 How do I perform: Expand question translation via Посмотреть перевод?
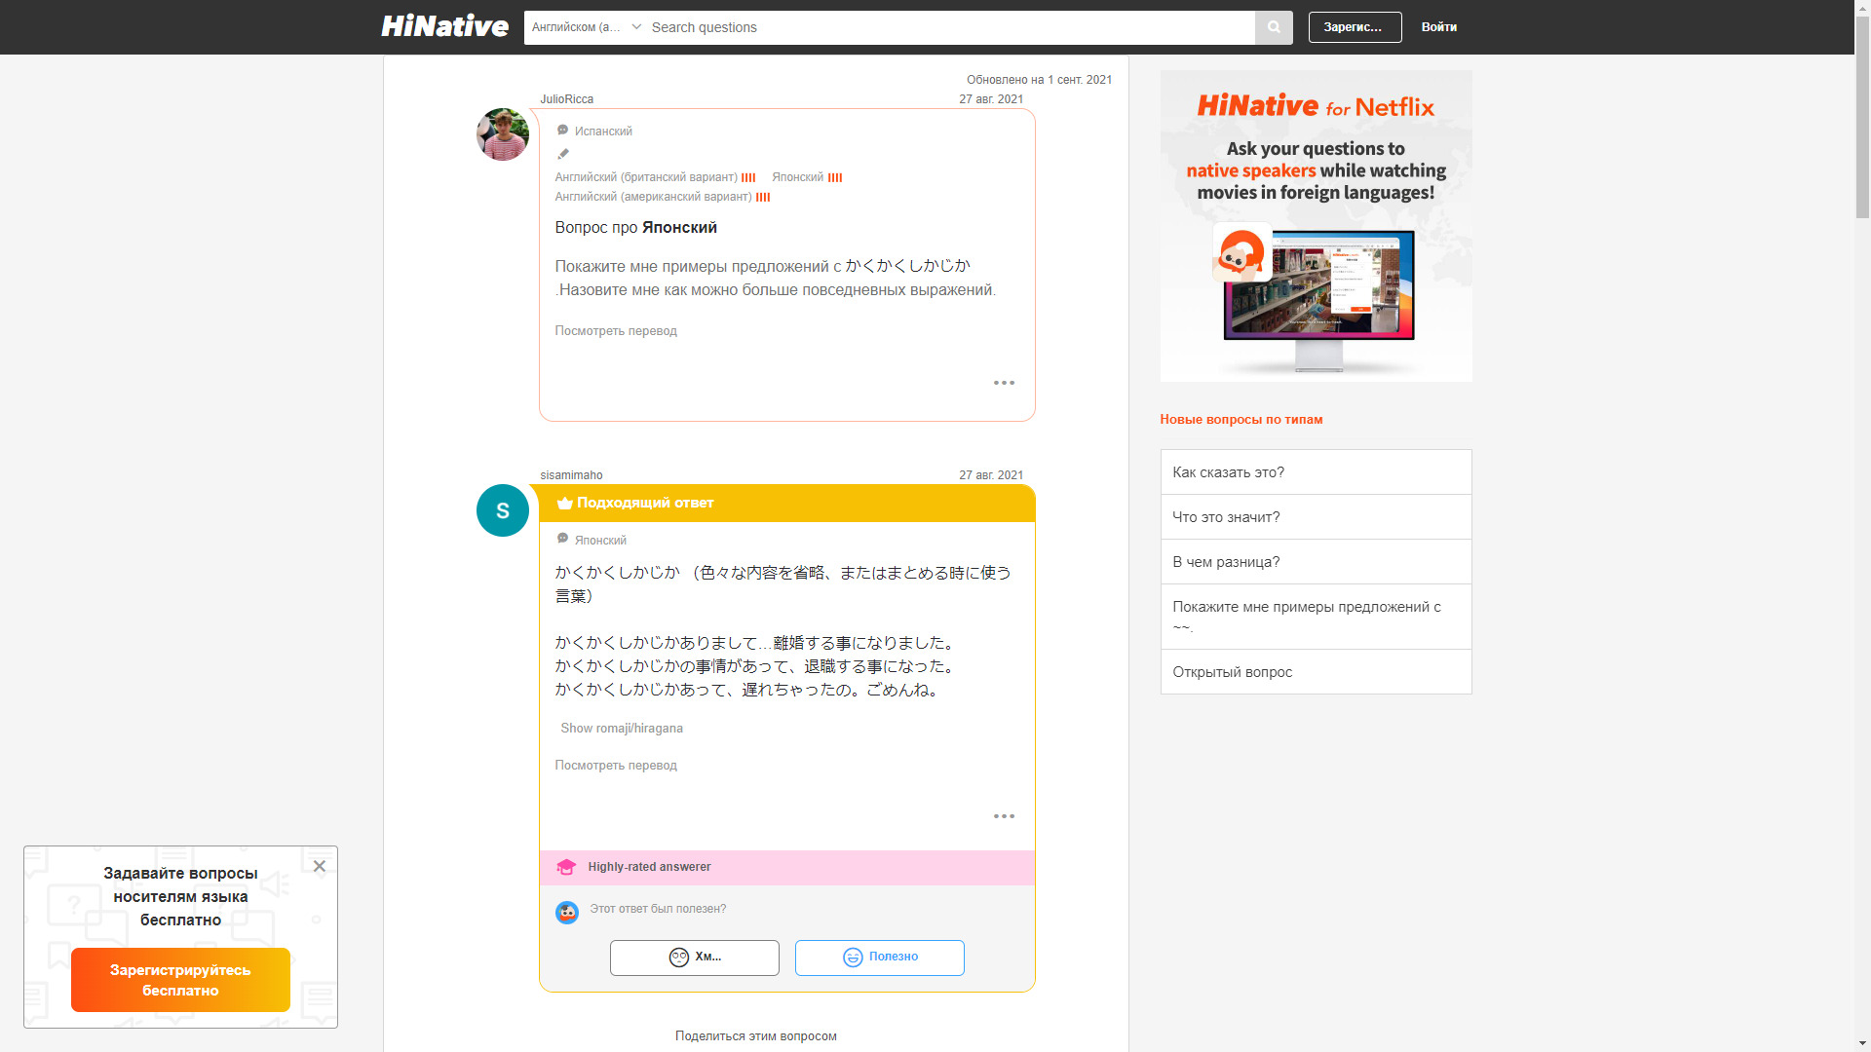615,331
